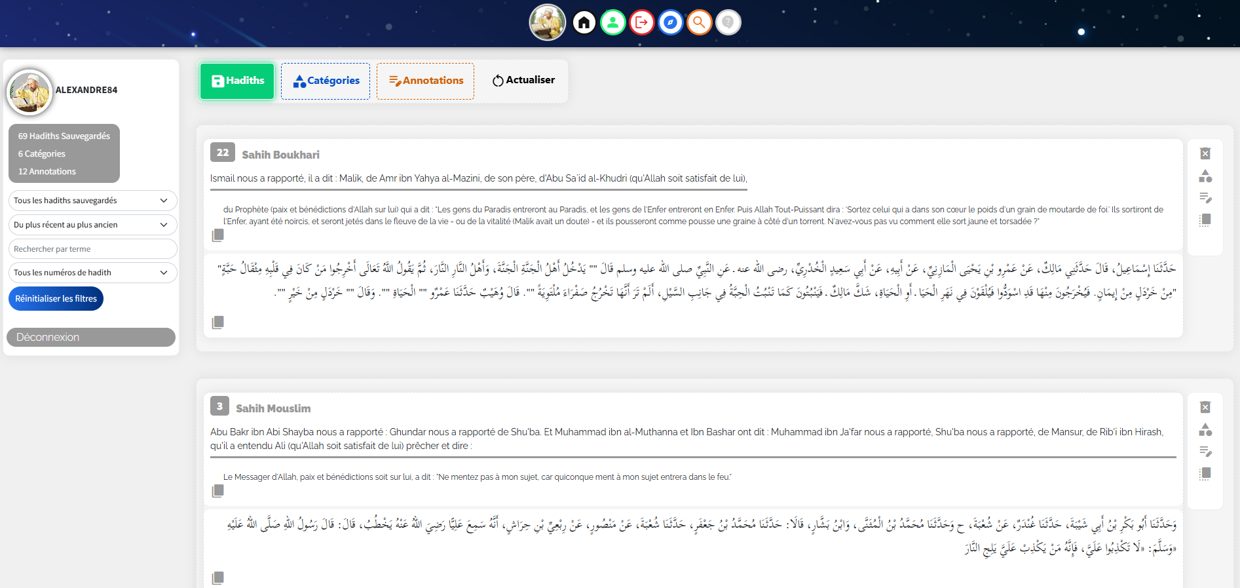Expand 'Tous les numéros de hadith' dropdown
The image size is (1240, 588).
click(x=92, y=273)
